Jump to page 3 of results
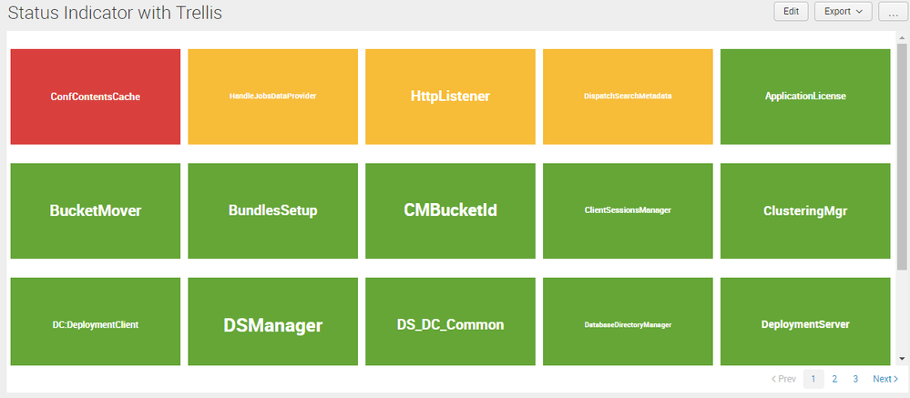The image size is (910, 398). pos(855,379)
